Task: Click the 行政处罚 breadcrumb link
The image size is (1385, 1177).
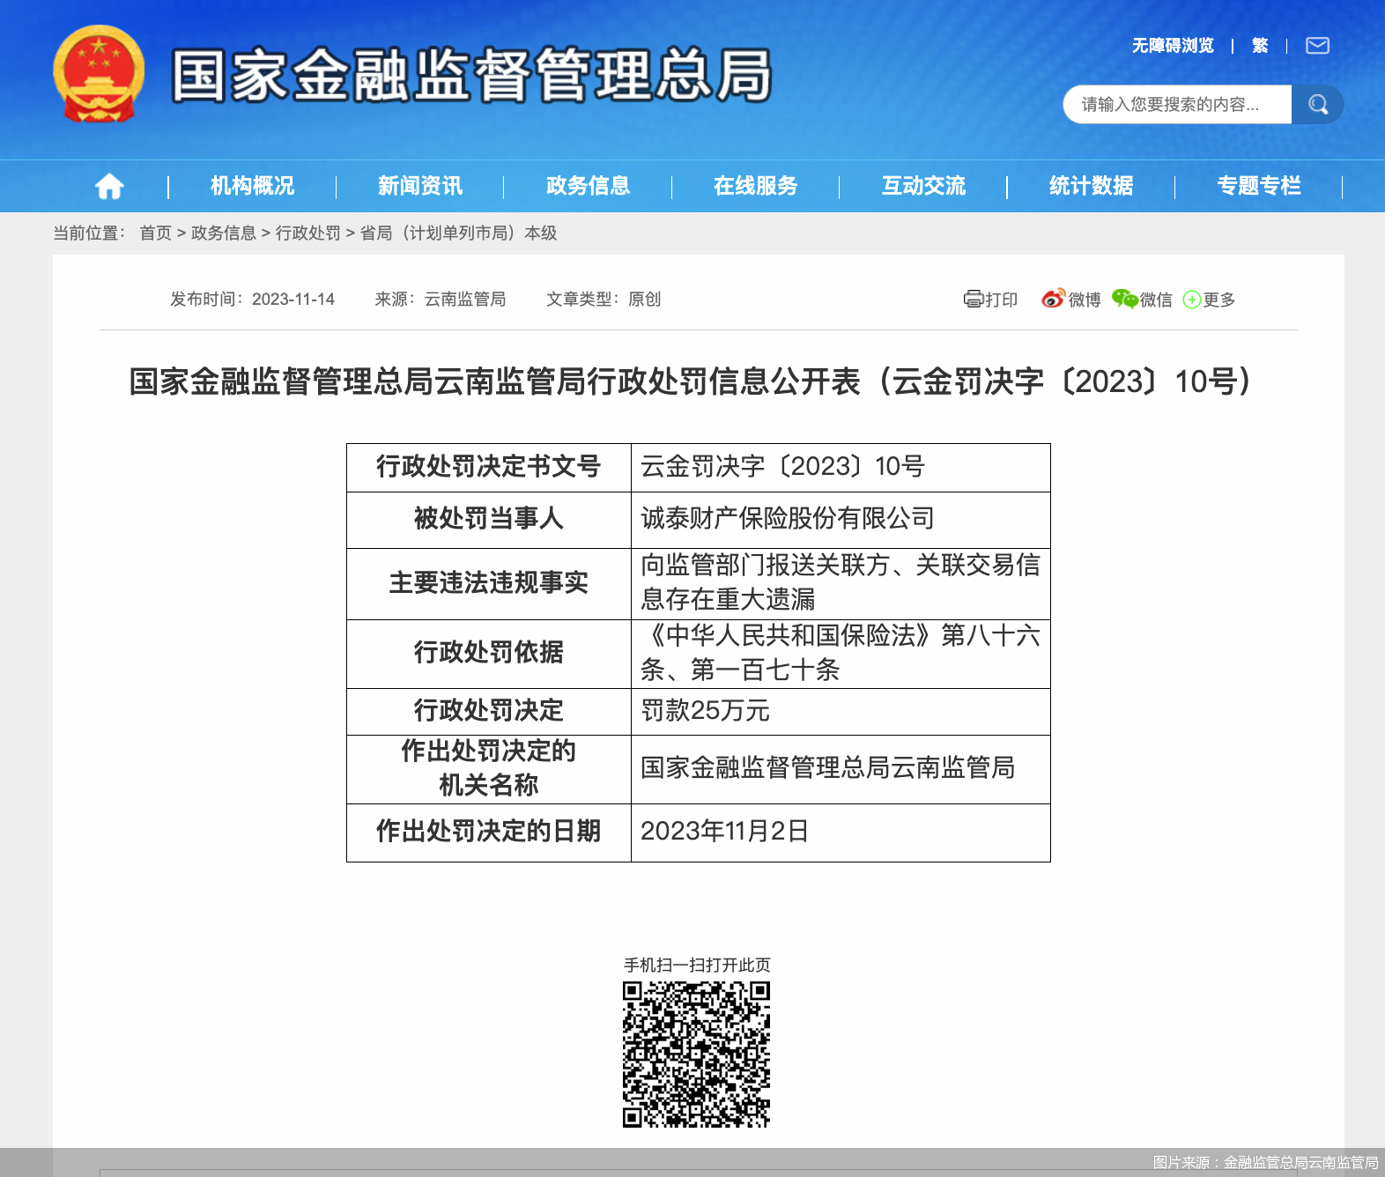Action: pyautogui.click(x=307, y=233)
